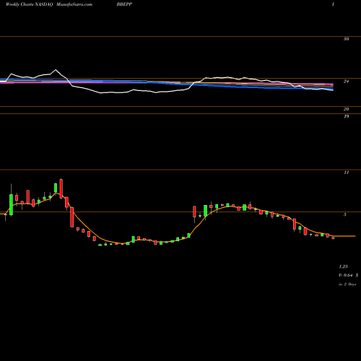Screen dimensions: 361x361
Task: Click the '1.23' value text
Action: [343, 266]
